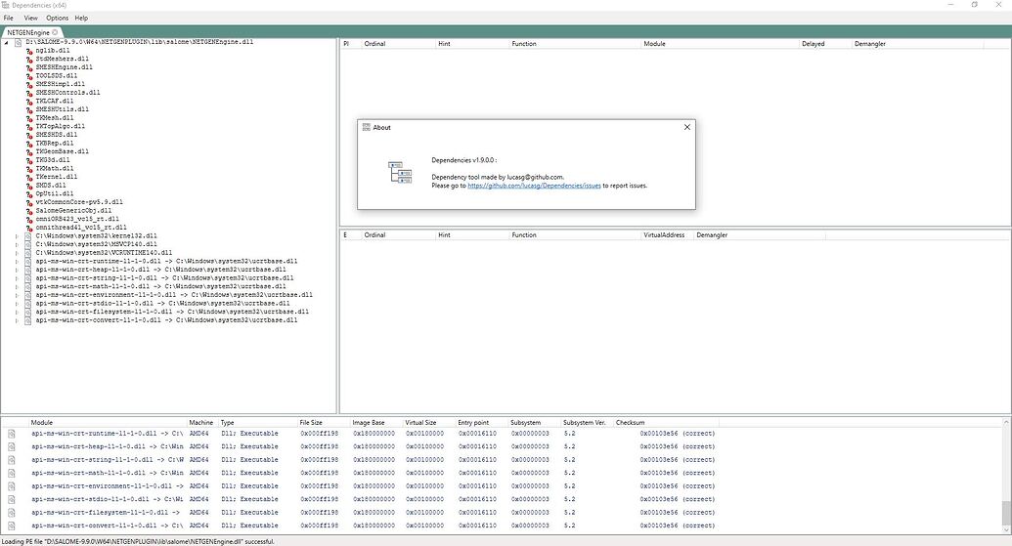Open the Help menu
This screenshot has width=1012, height=546.
tap(81, 18)
